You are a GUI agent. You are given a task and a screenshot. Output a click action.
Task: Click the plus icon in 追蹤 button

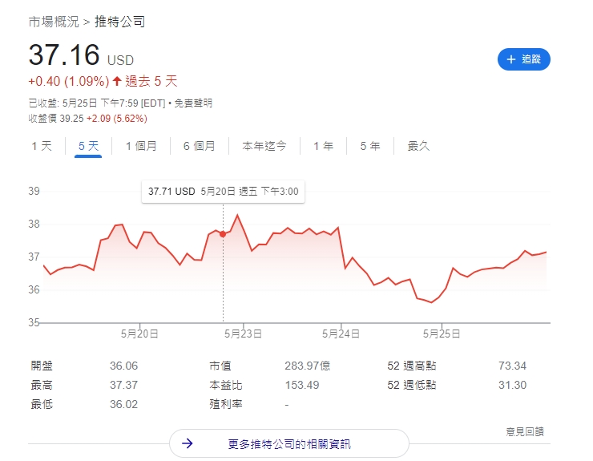pos(511,59)
